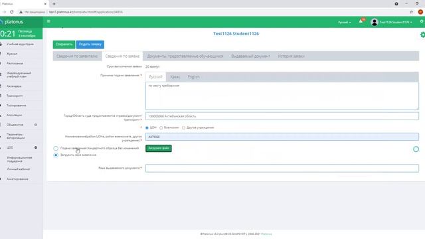Image resolution: width=425 pixels, height=239 pixels.
Task: Click the green settings gear icon
Action: pyautogui.click(x=422, y=35)
